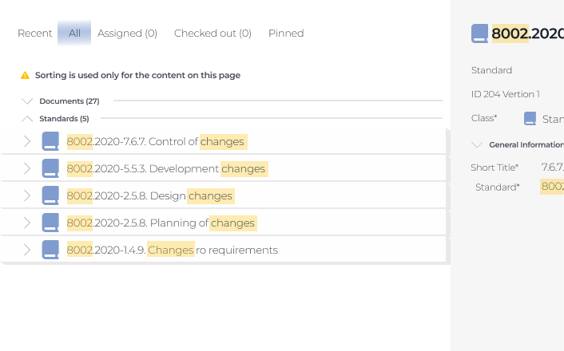Click book icon for Planning of changes standard
Screen dimensions: 564x351
[50, 223]
